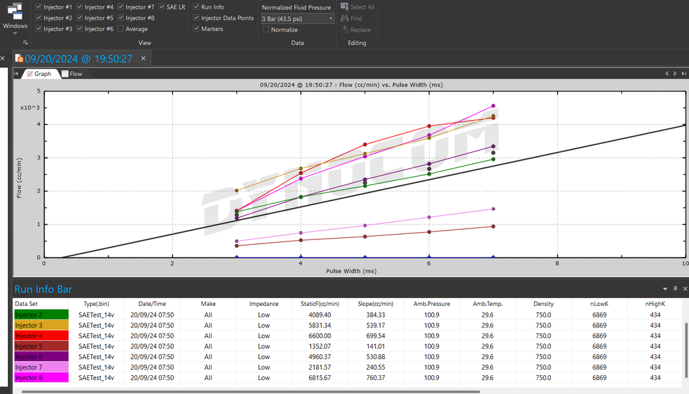Close the left side panel
Screen dimensions: 689x394
tap(3, 58)
